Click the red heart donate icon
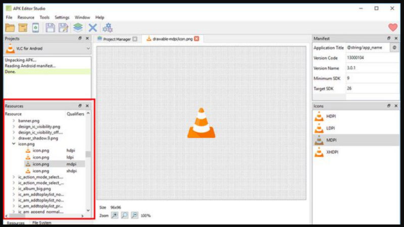Screen dimensions: 404x227 [x=393, y=27]
